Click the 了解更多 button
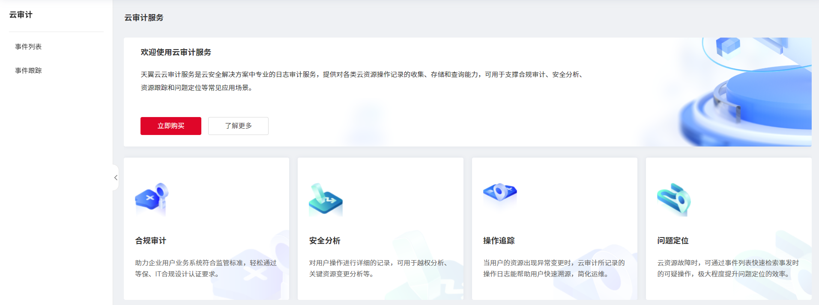Viewport: 819px width, 305px height. (238, 126)
